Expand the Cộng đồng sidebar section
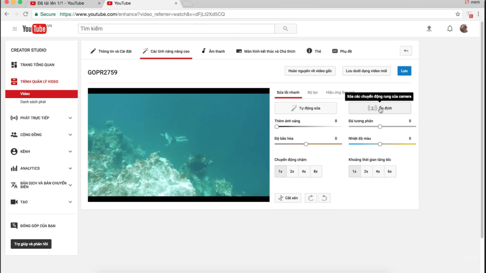Image resolution: width=486 pixels, height=273 pixels. pyautogui.click(x=70, y=135)
